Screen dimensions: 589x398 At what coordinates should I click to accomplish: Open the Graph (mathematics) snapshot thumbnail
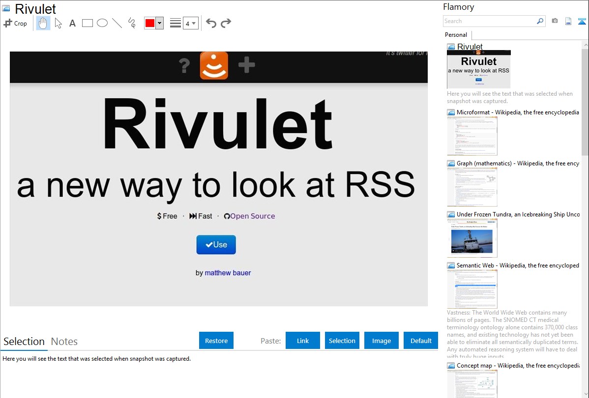(472, 187)
